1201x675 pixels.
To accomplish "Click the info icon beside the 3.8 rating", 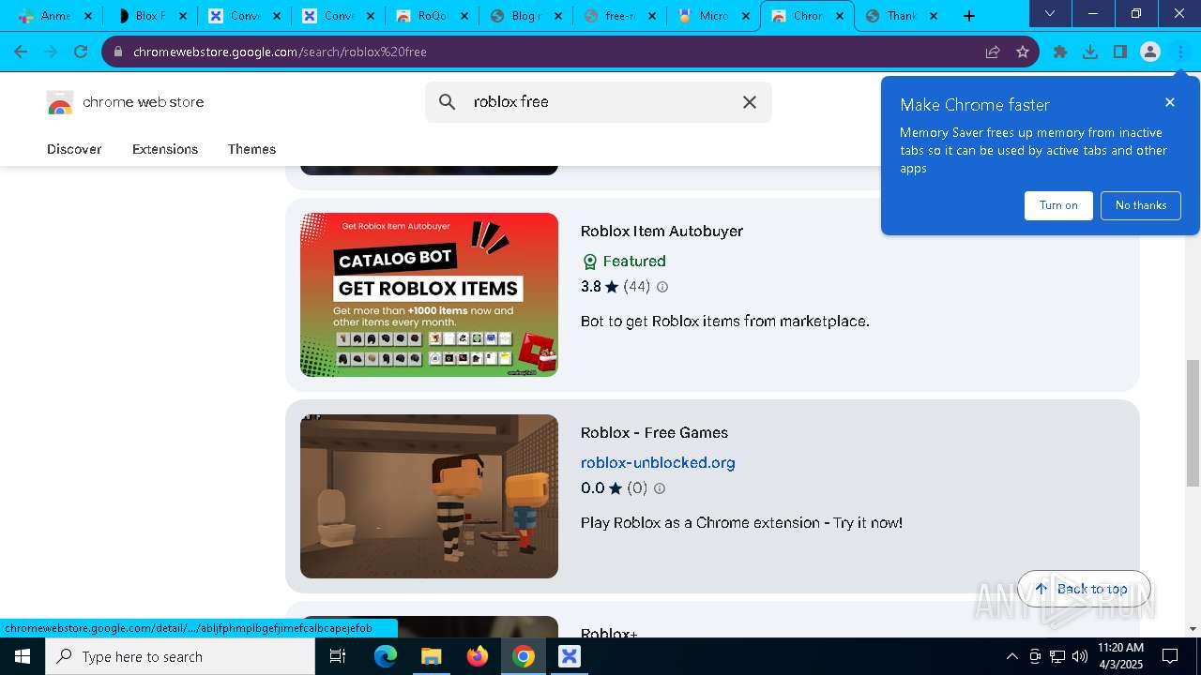I will tap(662, 287).
